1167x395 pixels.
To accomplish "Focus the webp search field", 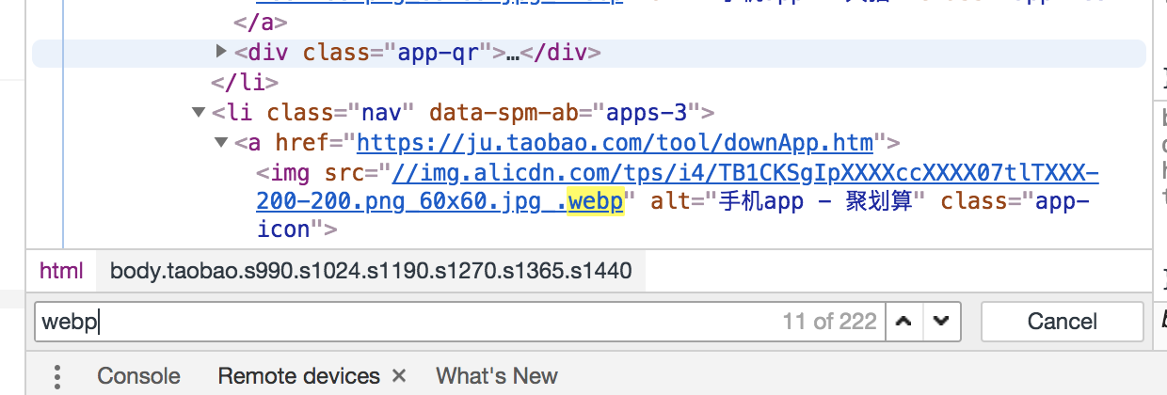I will 405,322.
